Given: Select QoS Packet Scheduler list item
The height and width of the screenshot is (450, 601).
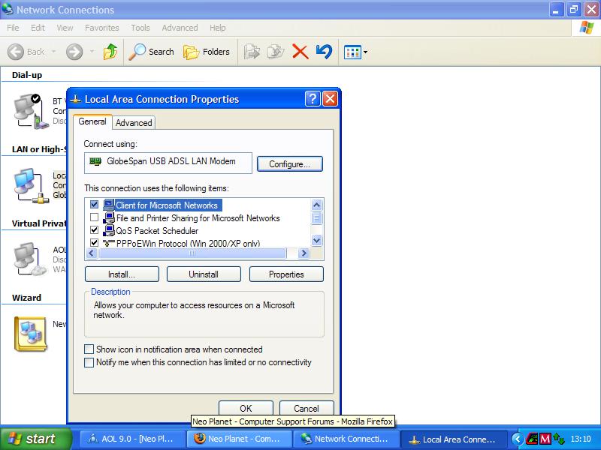Looking at the screenshot, I should pyautogui.click(x=157, y=231).
